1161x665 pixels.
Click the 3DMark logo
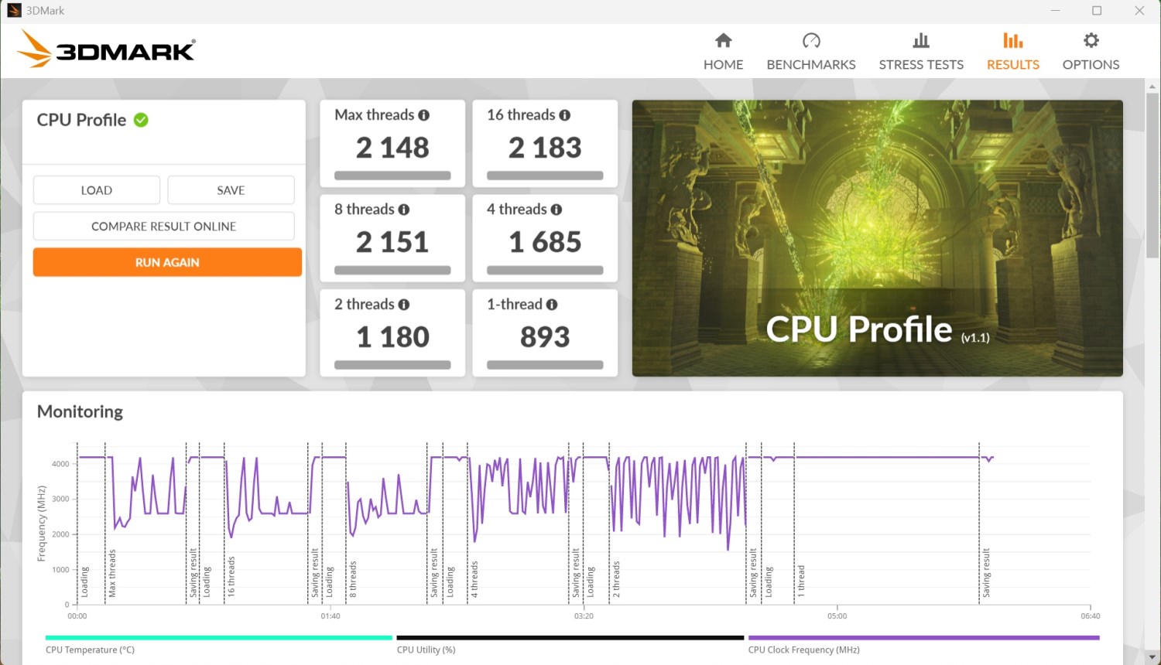(106, 49)
